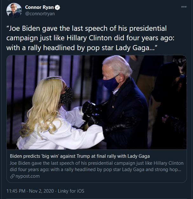This screenshot has width=193, height=199.
Task: Click the chain link icon beside nypost.com
Action: [x=12, y=176]
